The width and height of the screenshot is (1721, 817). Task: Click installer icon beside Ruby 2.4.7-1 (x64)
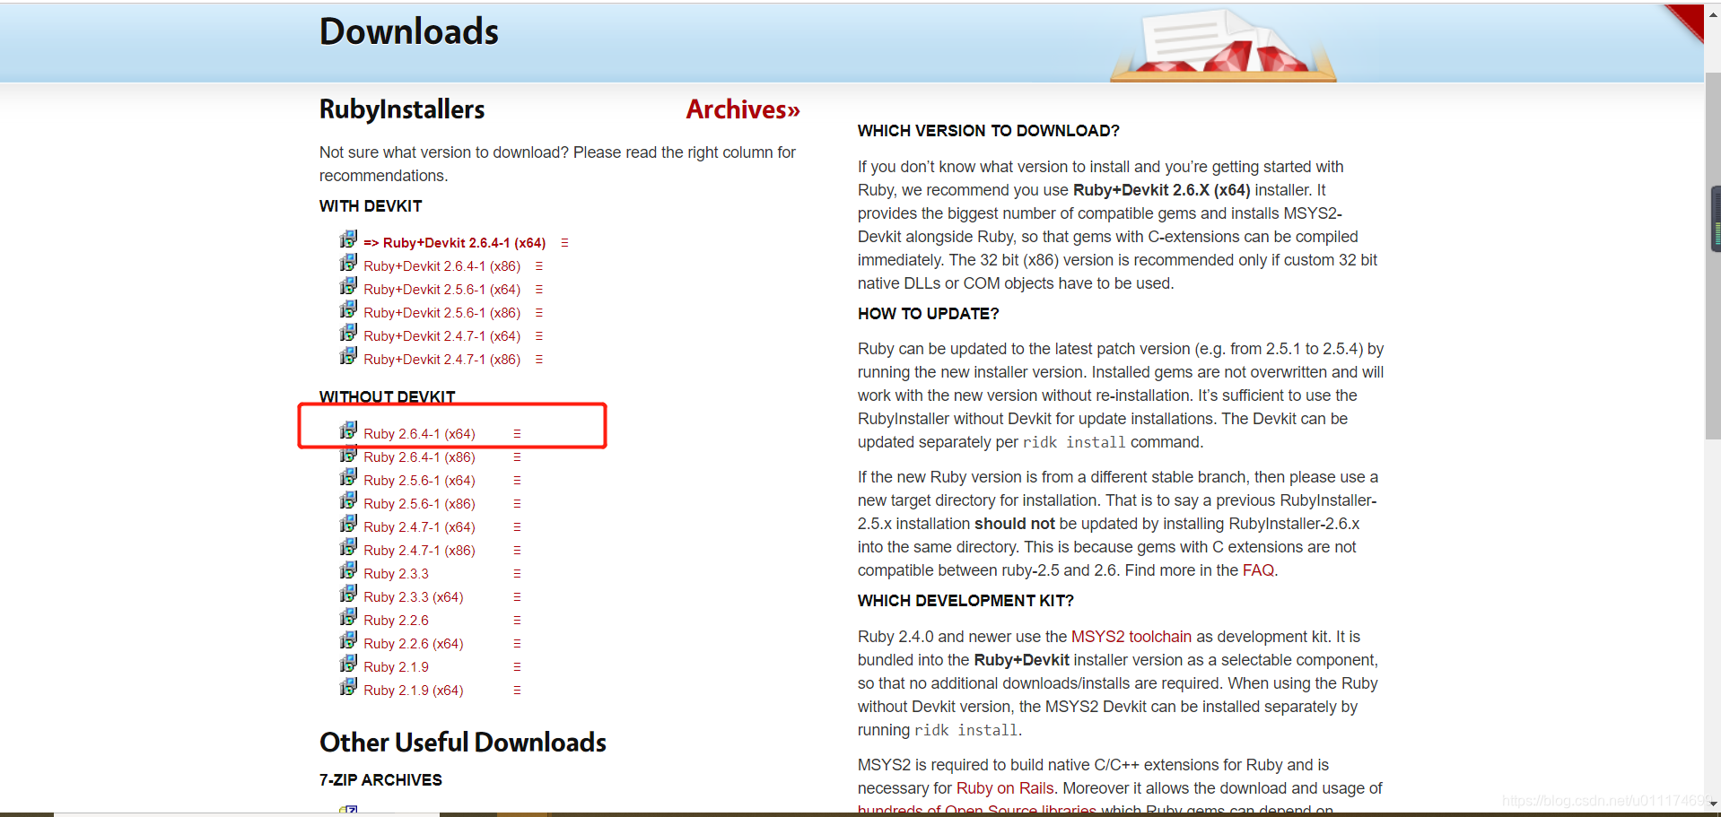pos(348,524)
